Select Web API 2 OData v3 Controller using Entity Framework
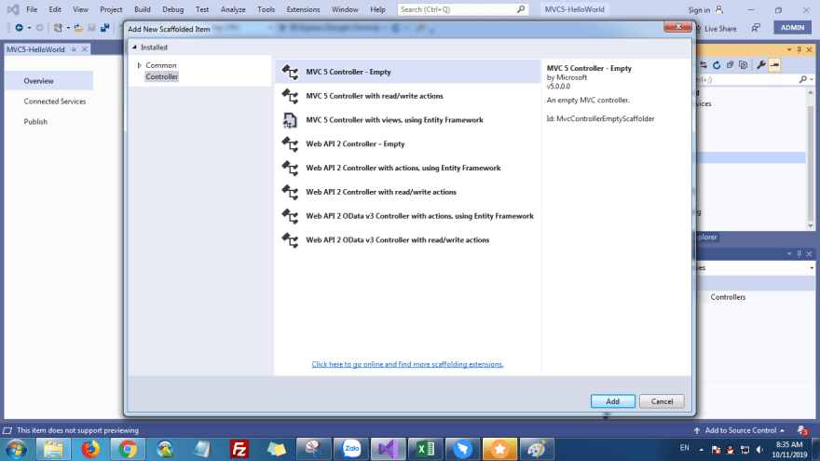Image resolution: width=820 pixels, height=461 pixels. click(x=408, y=216)
